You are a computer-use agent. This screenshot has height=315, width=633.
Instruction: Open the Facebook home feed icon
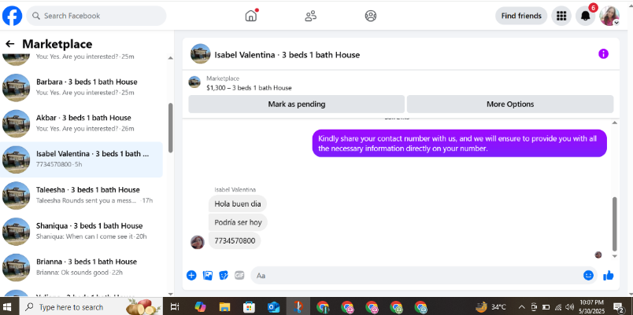[x=251, y=16]
